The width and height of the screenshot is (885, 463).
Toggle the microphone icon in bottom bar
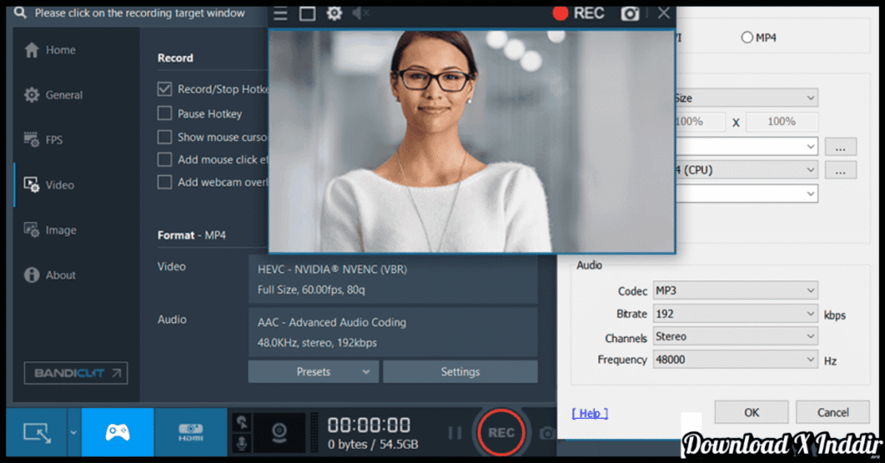[243, 443]
